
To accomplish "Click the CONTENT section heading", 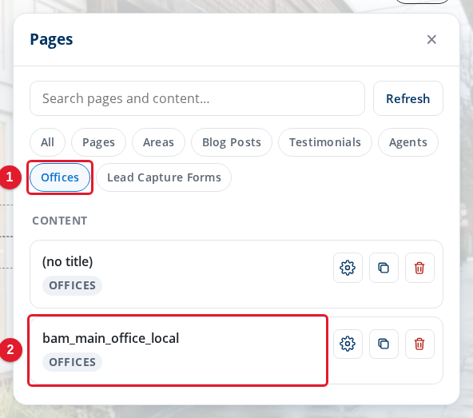I will 60,221.
